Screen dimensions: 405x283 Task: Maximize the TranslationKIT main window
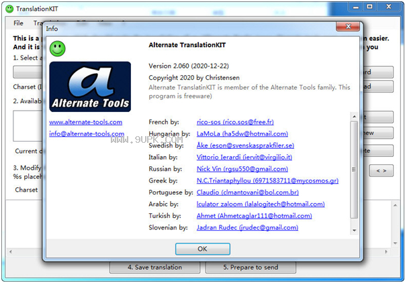[x=369, y=7]
